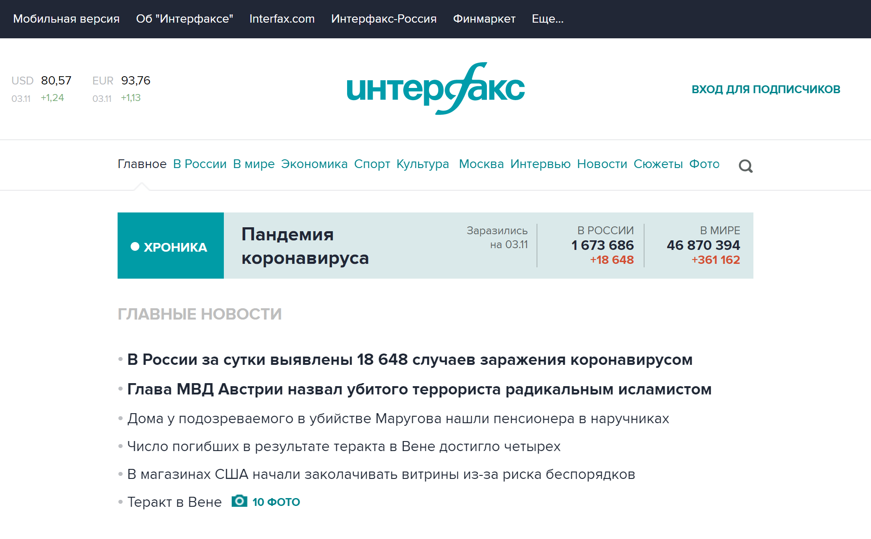Screen dimensions: 871x539
Task: Open Об "Интерфаксе" link
Action: (x=185, y=19)
